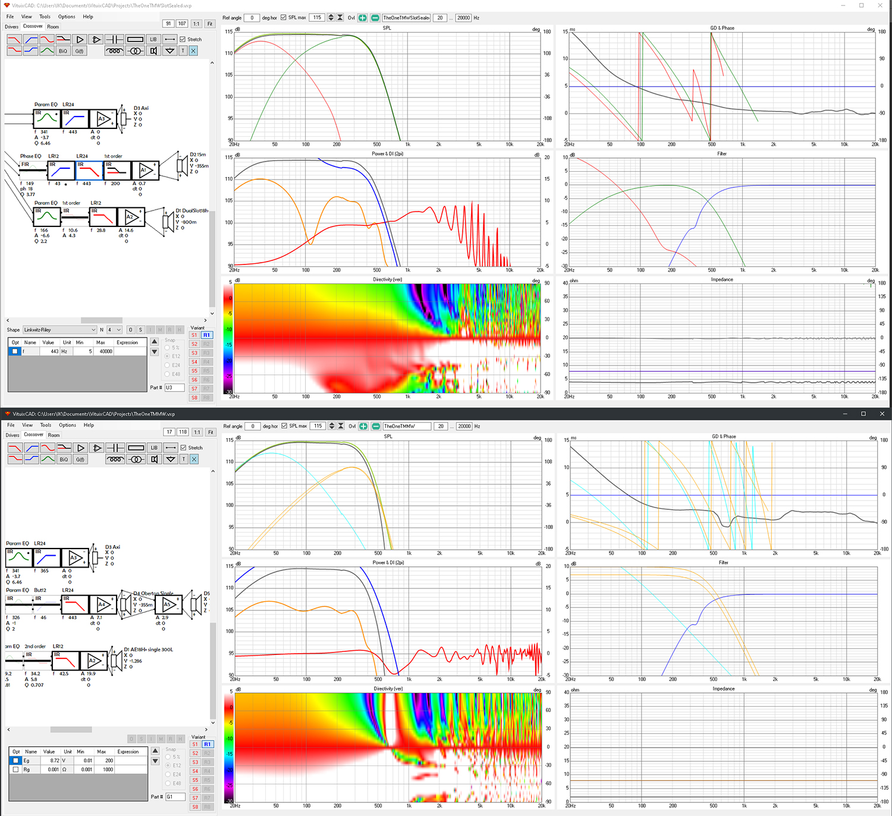Add an overlay with the green plus in the top window
This screenshot has height=816, width=892.
tap(362, 18)
